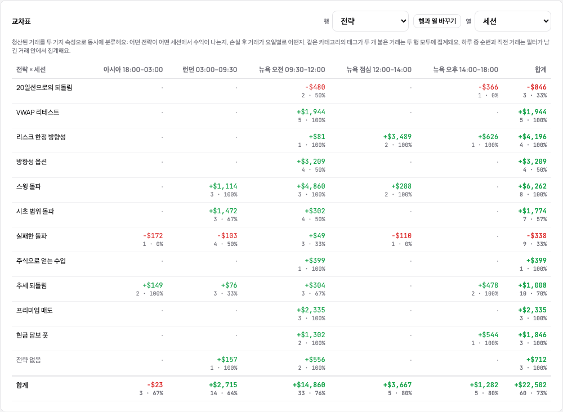
Task: Click the 실패한 돌파 row label
Action: (32, 236)
